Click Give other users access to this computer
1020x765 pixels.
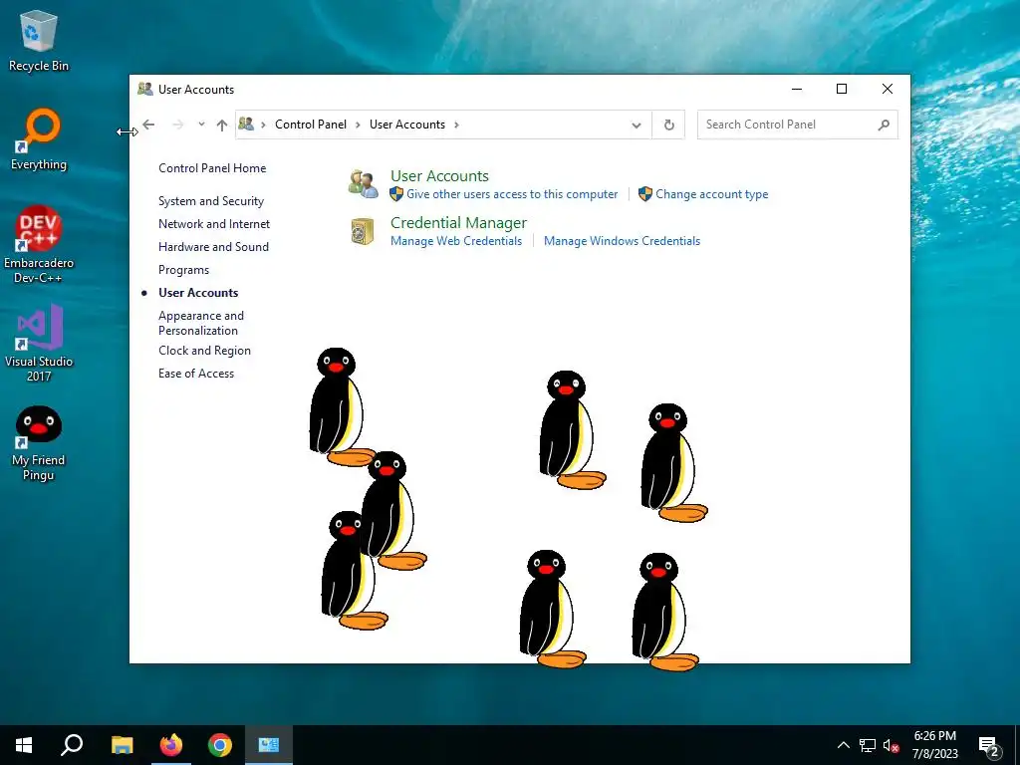click(512, 194)
